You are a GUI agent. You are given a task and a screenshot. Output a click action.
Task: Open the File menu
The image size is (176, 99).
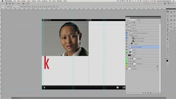[15, 1]
